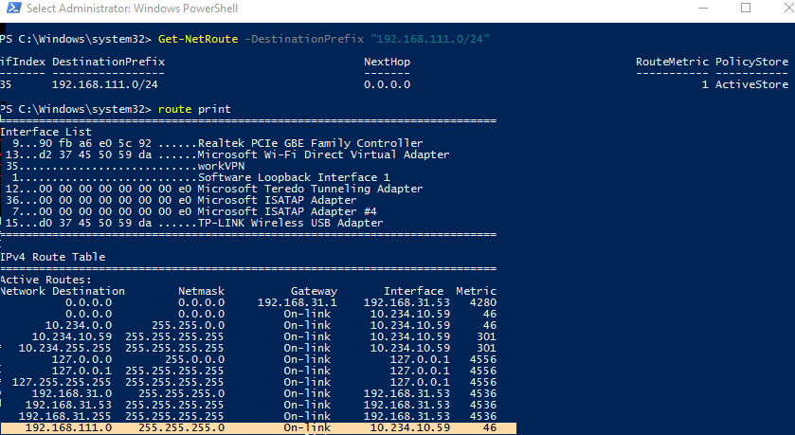Click the 127.255.255.255 network destination

coord(62,382)
